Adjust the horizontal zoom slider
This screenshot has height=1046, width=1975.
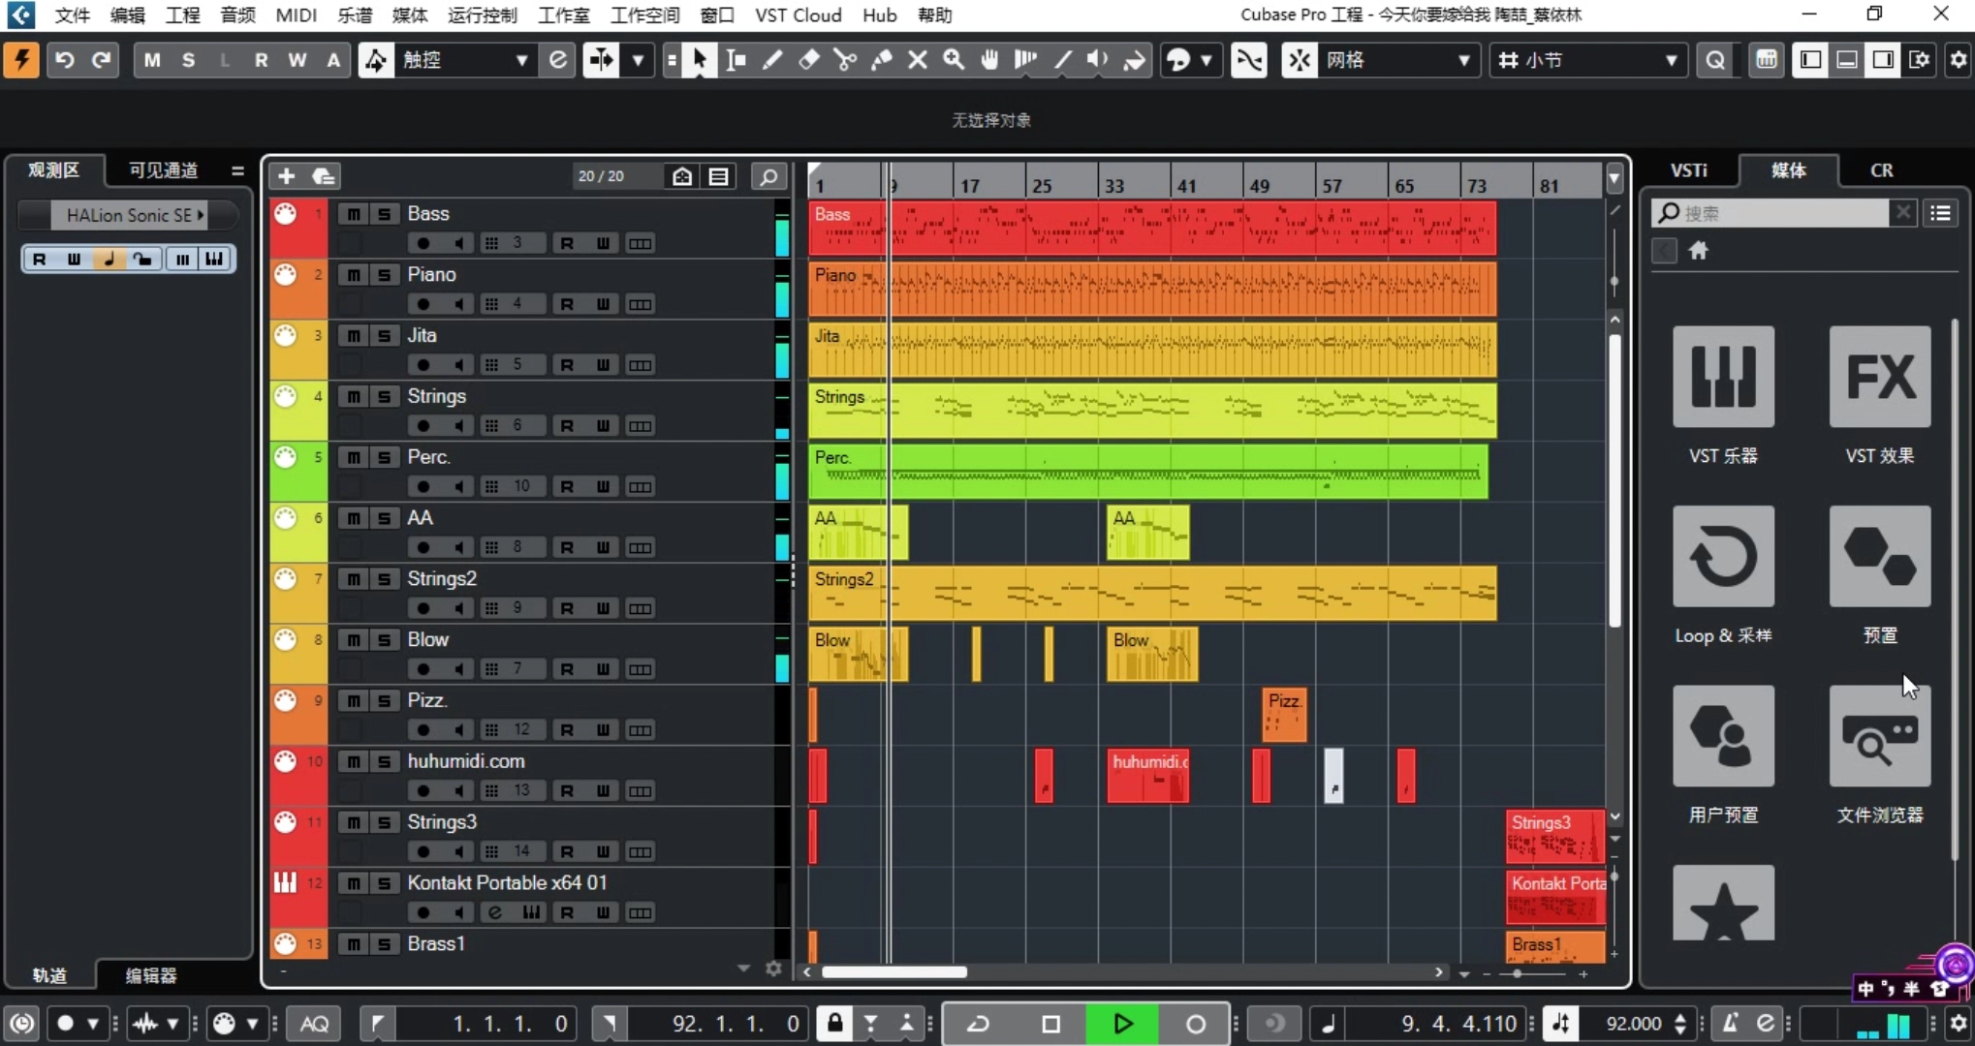tap(1519, 973)
